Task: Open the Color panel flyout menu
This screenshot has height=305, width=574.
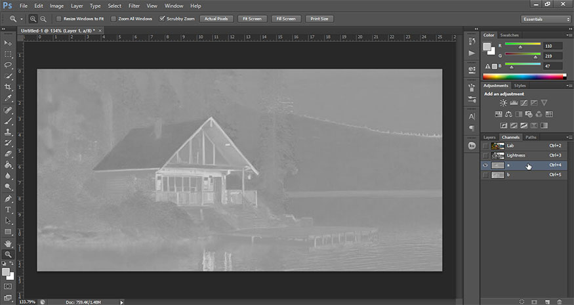Action: tap(568, 35)
